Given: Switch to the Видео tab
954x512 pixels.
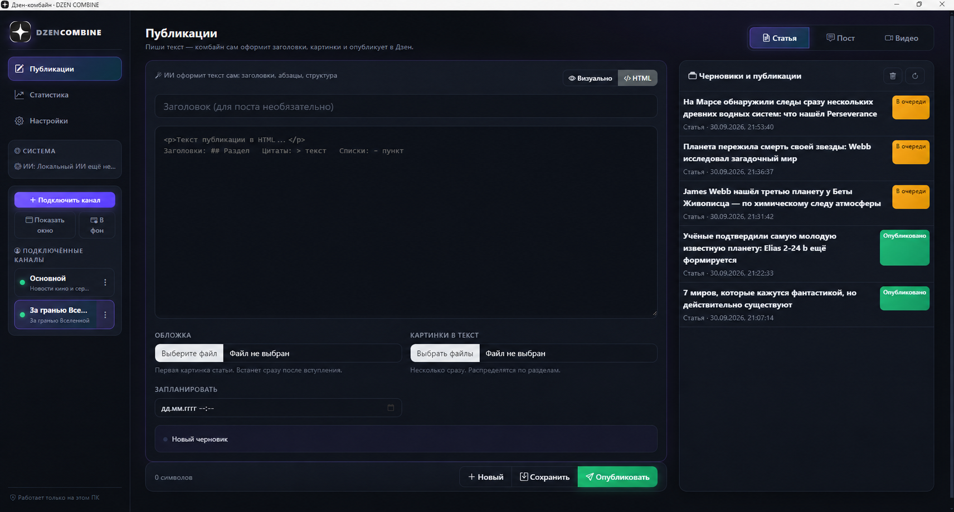Looking at the screenshot, I should pyautogui.click(x=901, y=38).
